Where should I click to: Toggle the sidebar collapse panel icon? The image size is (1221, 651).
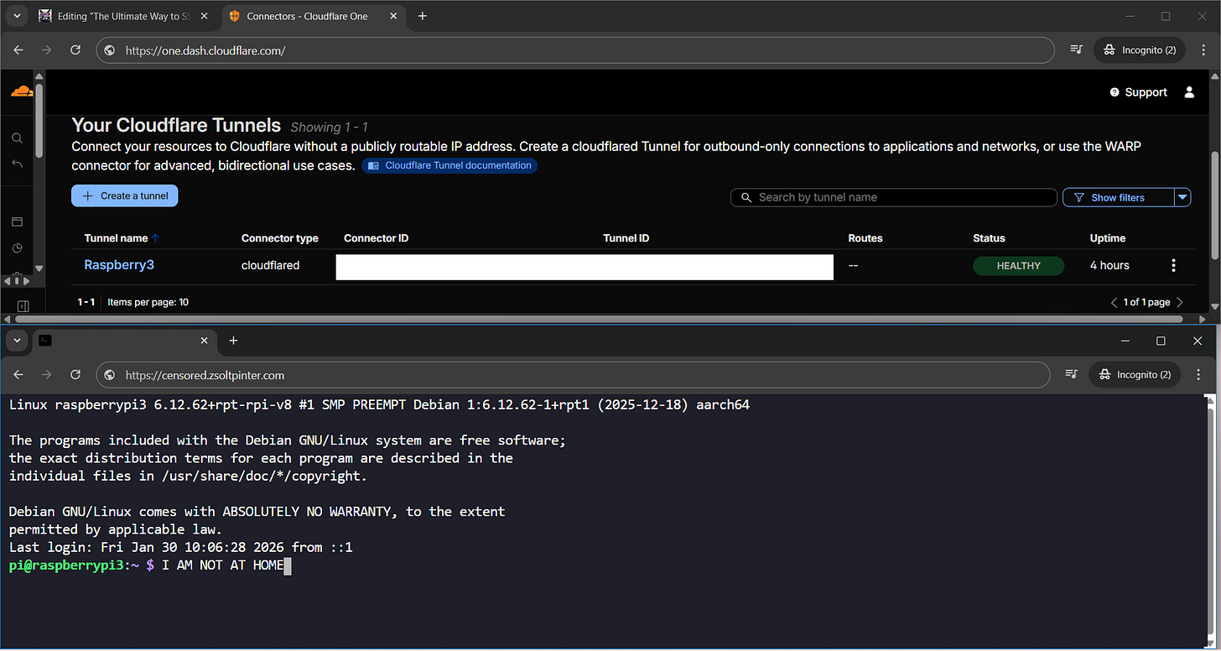click(23, 306)
